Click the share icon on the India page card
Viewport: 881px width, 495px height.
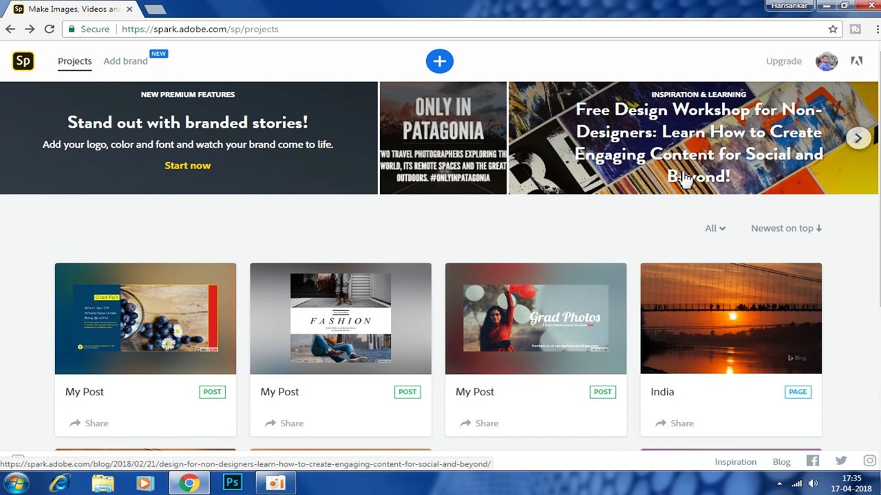tap(661, 423)
